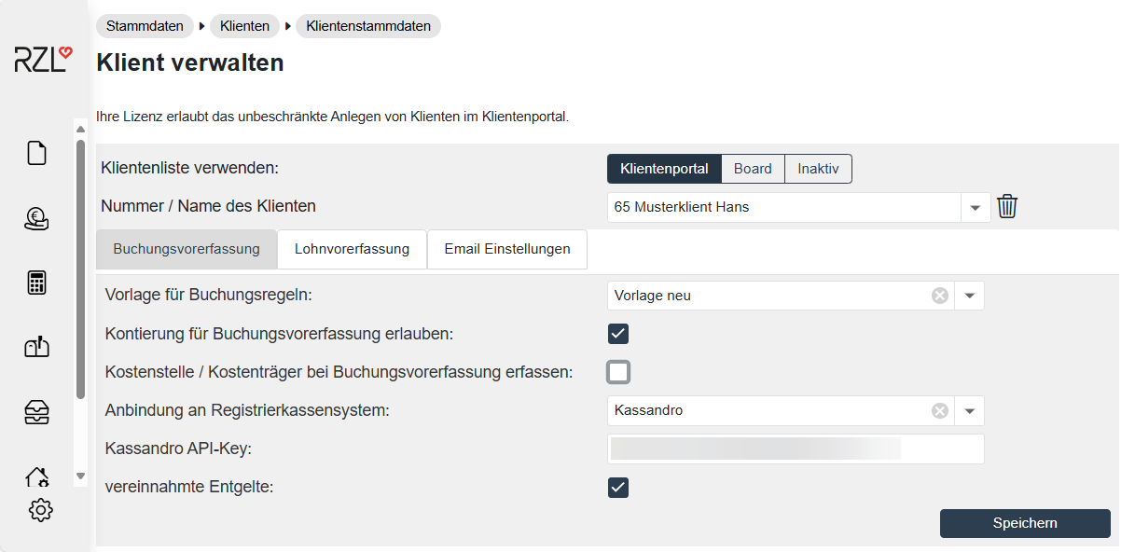1135x552 pixels.
Task: Enable Kostenstelle / Kostenträger checkbox
Action: [x=618, y=372]
